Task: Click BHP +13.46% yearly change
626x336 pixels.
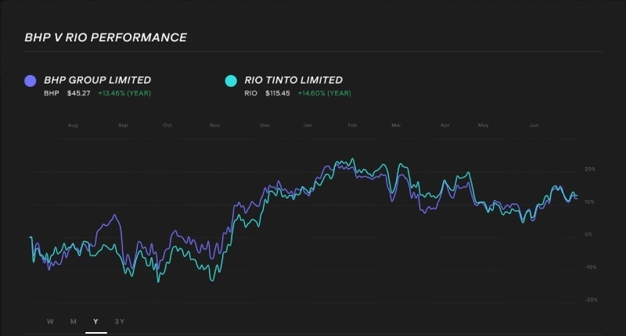Action: 124,93
